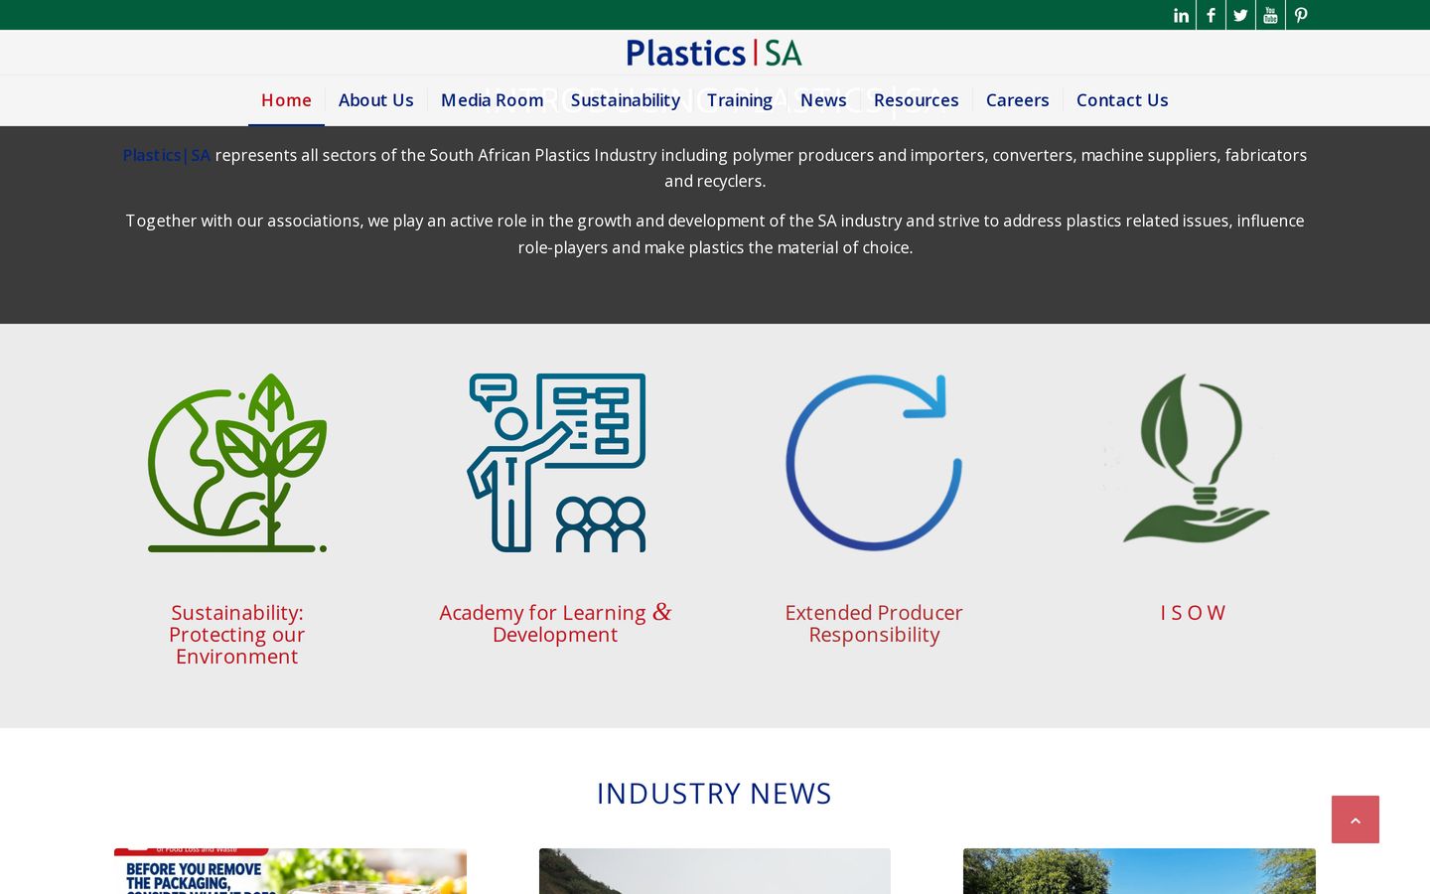Open the news thumbnail with trees and blue sky

click(1139, 871)
